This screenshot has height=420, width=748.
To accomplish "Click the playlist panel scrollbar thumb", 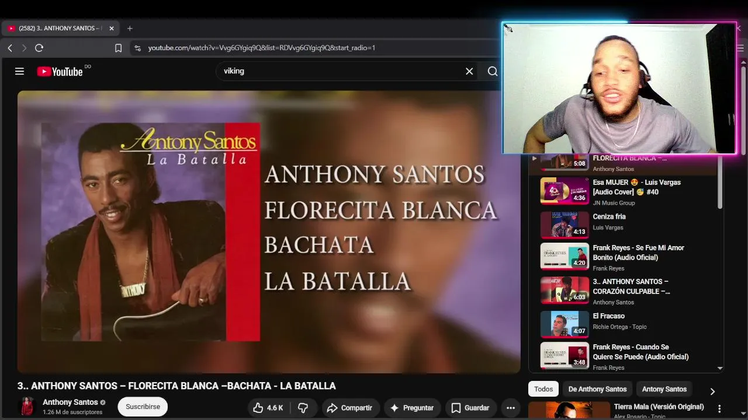I will pyautogui.click(x=720, y=181).
